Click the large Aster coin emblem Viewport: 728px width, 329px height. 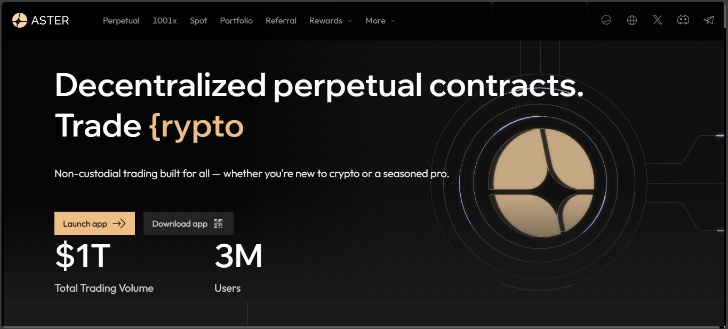tap(542, 182)
